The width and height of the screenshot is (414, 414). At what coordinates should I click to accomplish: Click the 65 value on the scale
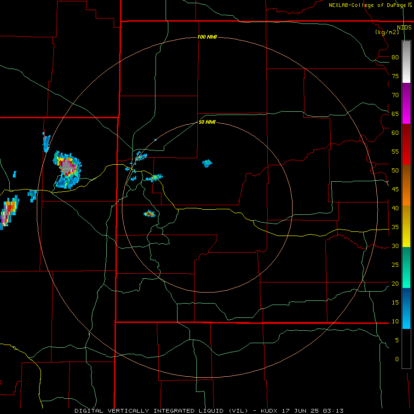click(x=395, y=114)
